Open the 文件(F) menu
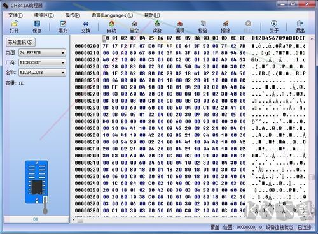Viewport: 318px width, 234px height. point(15,15)
